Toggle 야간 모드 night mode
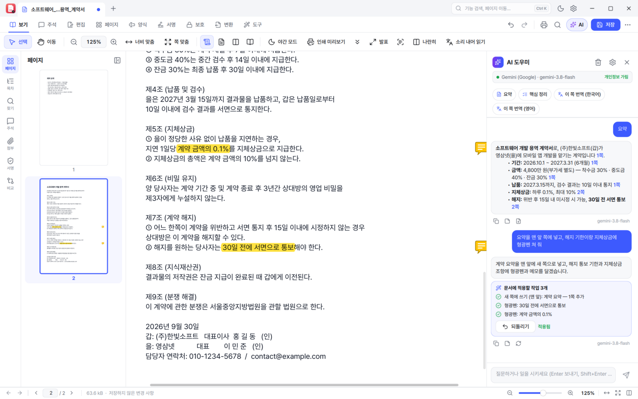This screenshot has height=399, width=638. tap(283, 42)
